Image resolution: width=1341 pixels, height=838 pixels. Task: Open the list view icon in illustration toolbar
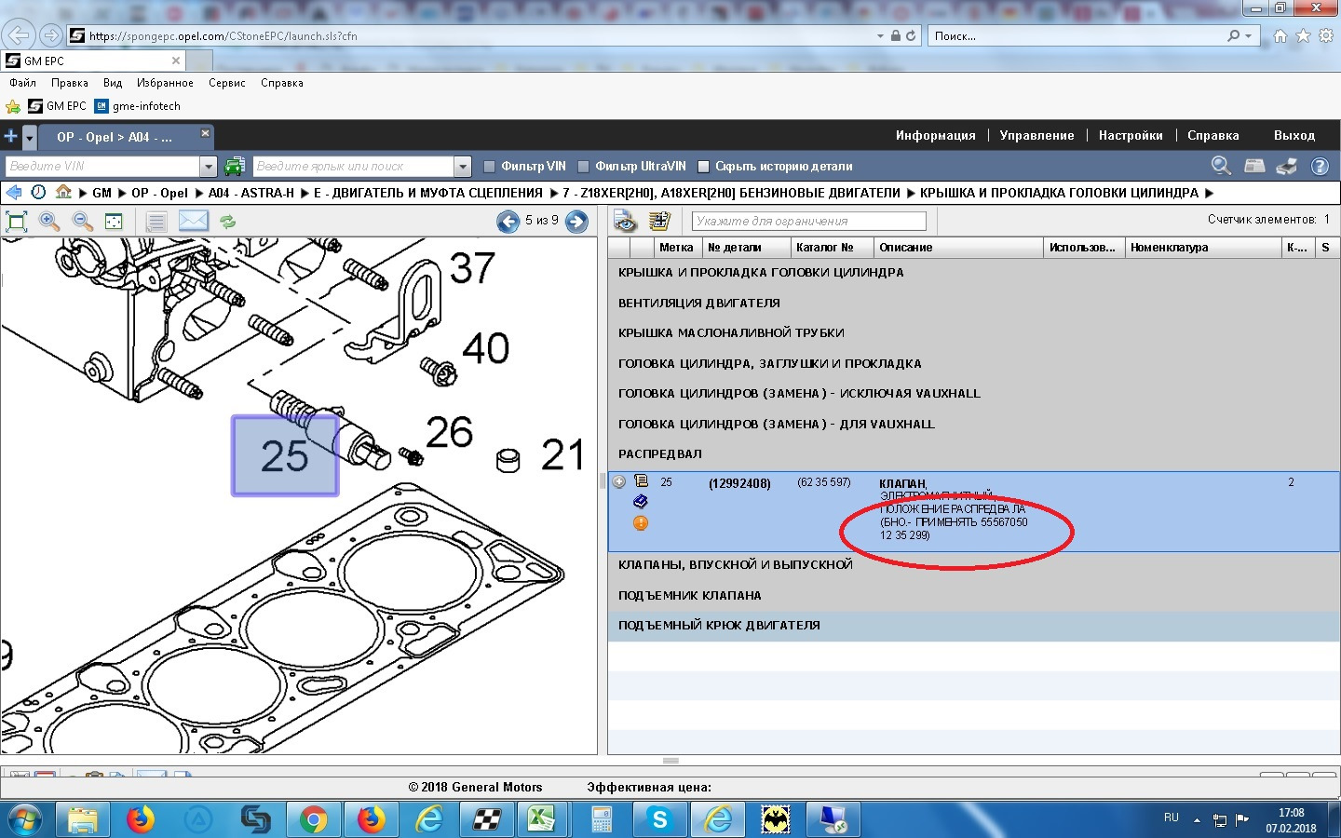click(x=156, y=222)
